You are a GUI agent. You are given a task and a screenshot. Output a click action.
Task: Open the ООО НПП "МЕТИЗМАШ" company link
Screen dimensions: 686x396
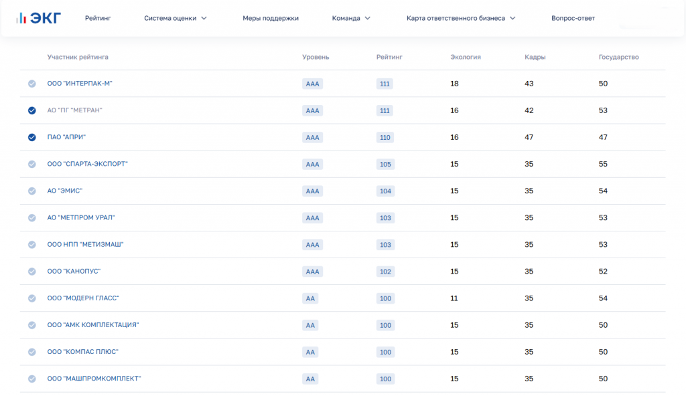pyautogui.click(x=85, y=244)
